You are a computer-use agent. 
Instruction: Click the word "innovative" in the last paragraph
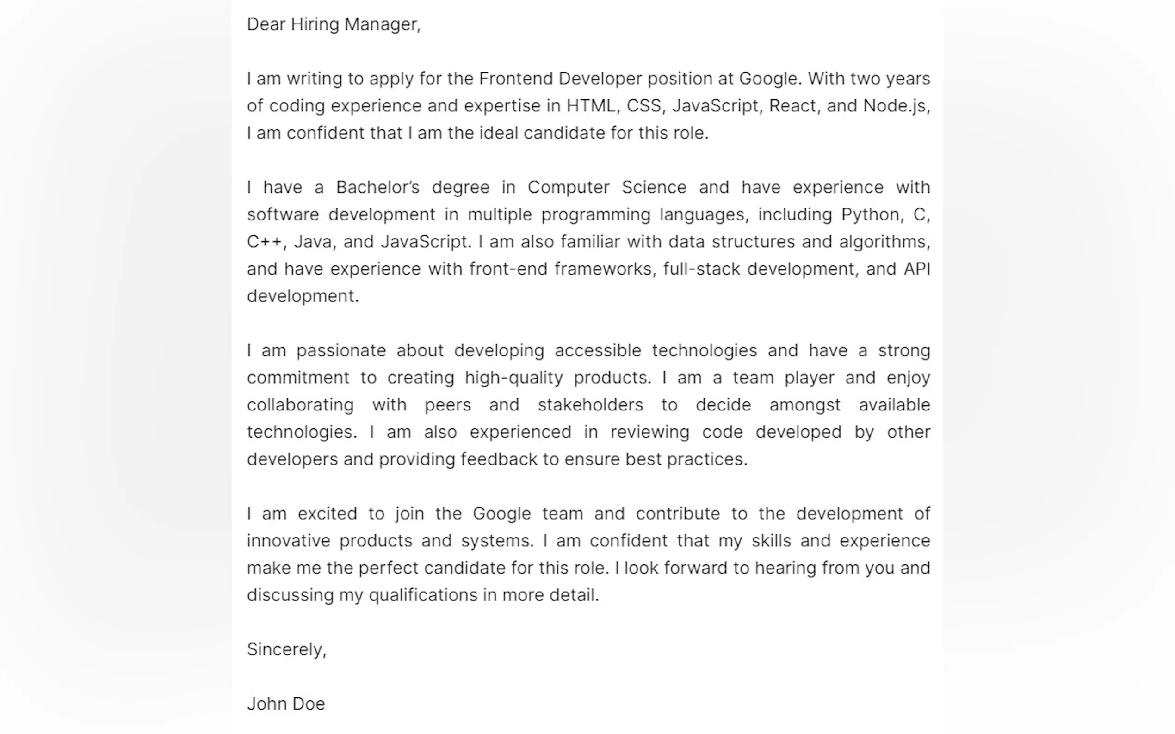point(289,541)
